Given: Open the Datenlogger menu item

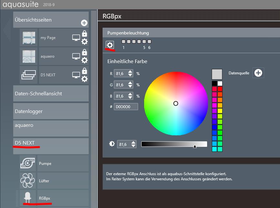Looking at the screenshot, I should 51,111.
